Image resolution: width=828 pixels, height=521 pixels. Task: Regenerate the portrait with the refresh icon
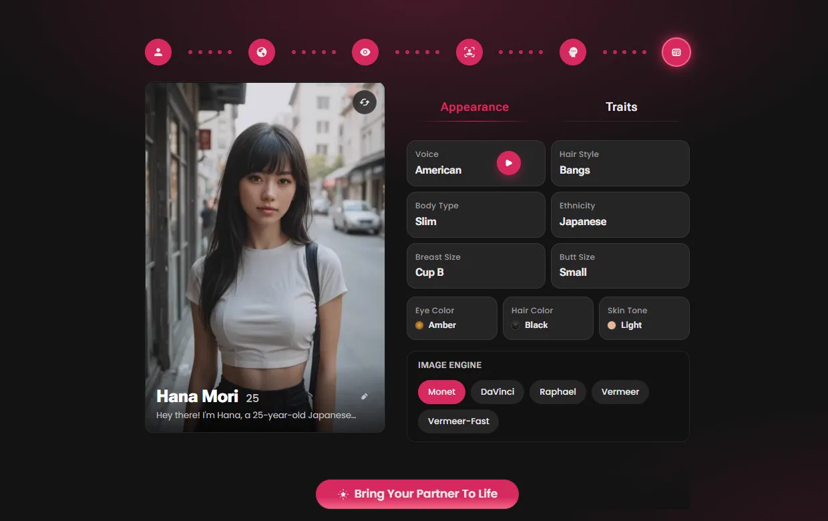point(365,102)
